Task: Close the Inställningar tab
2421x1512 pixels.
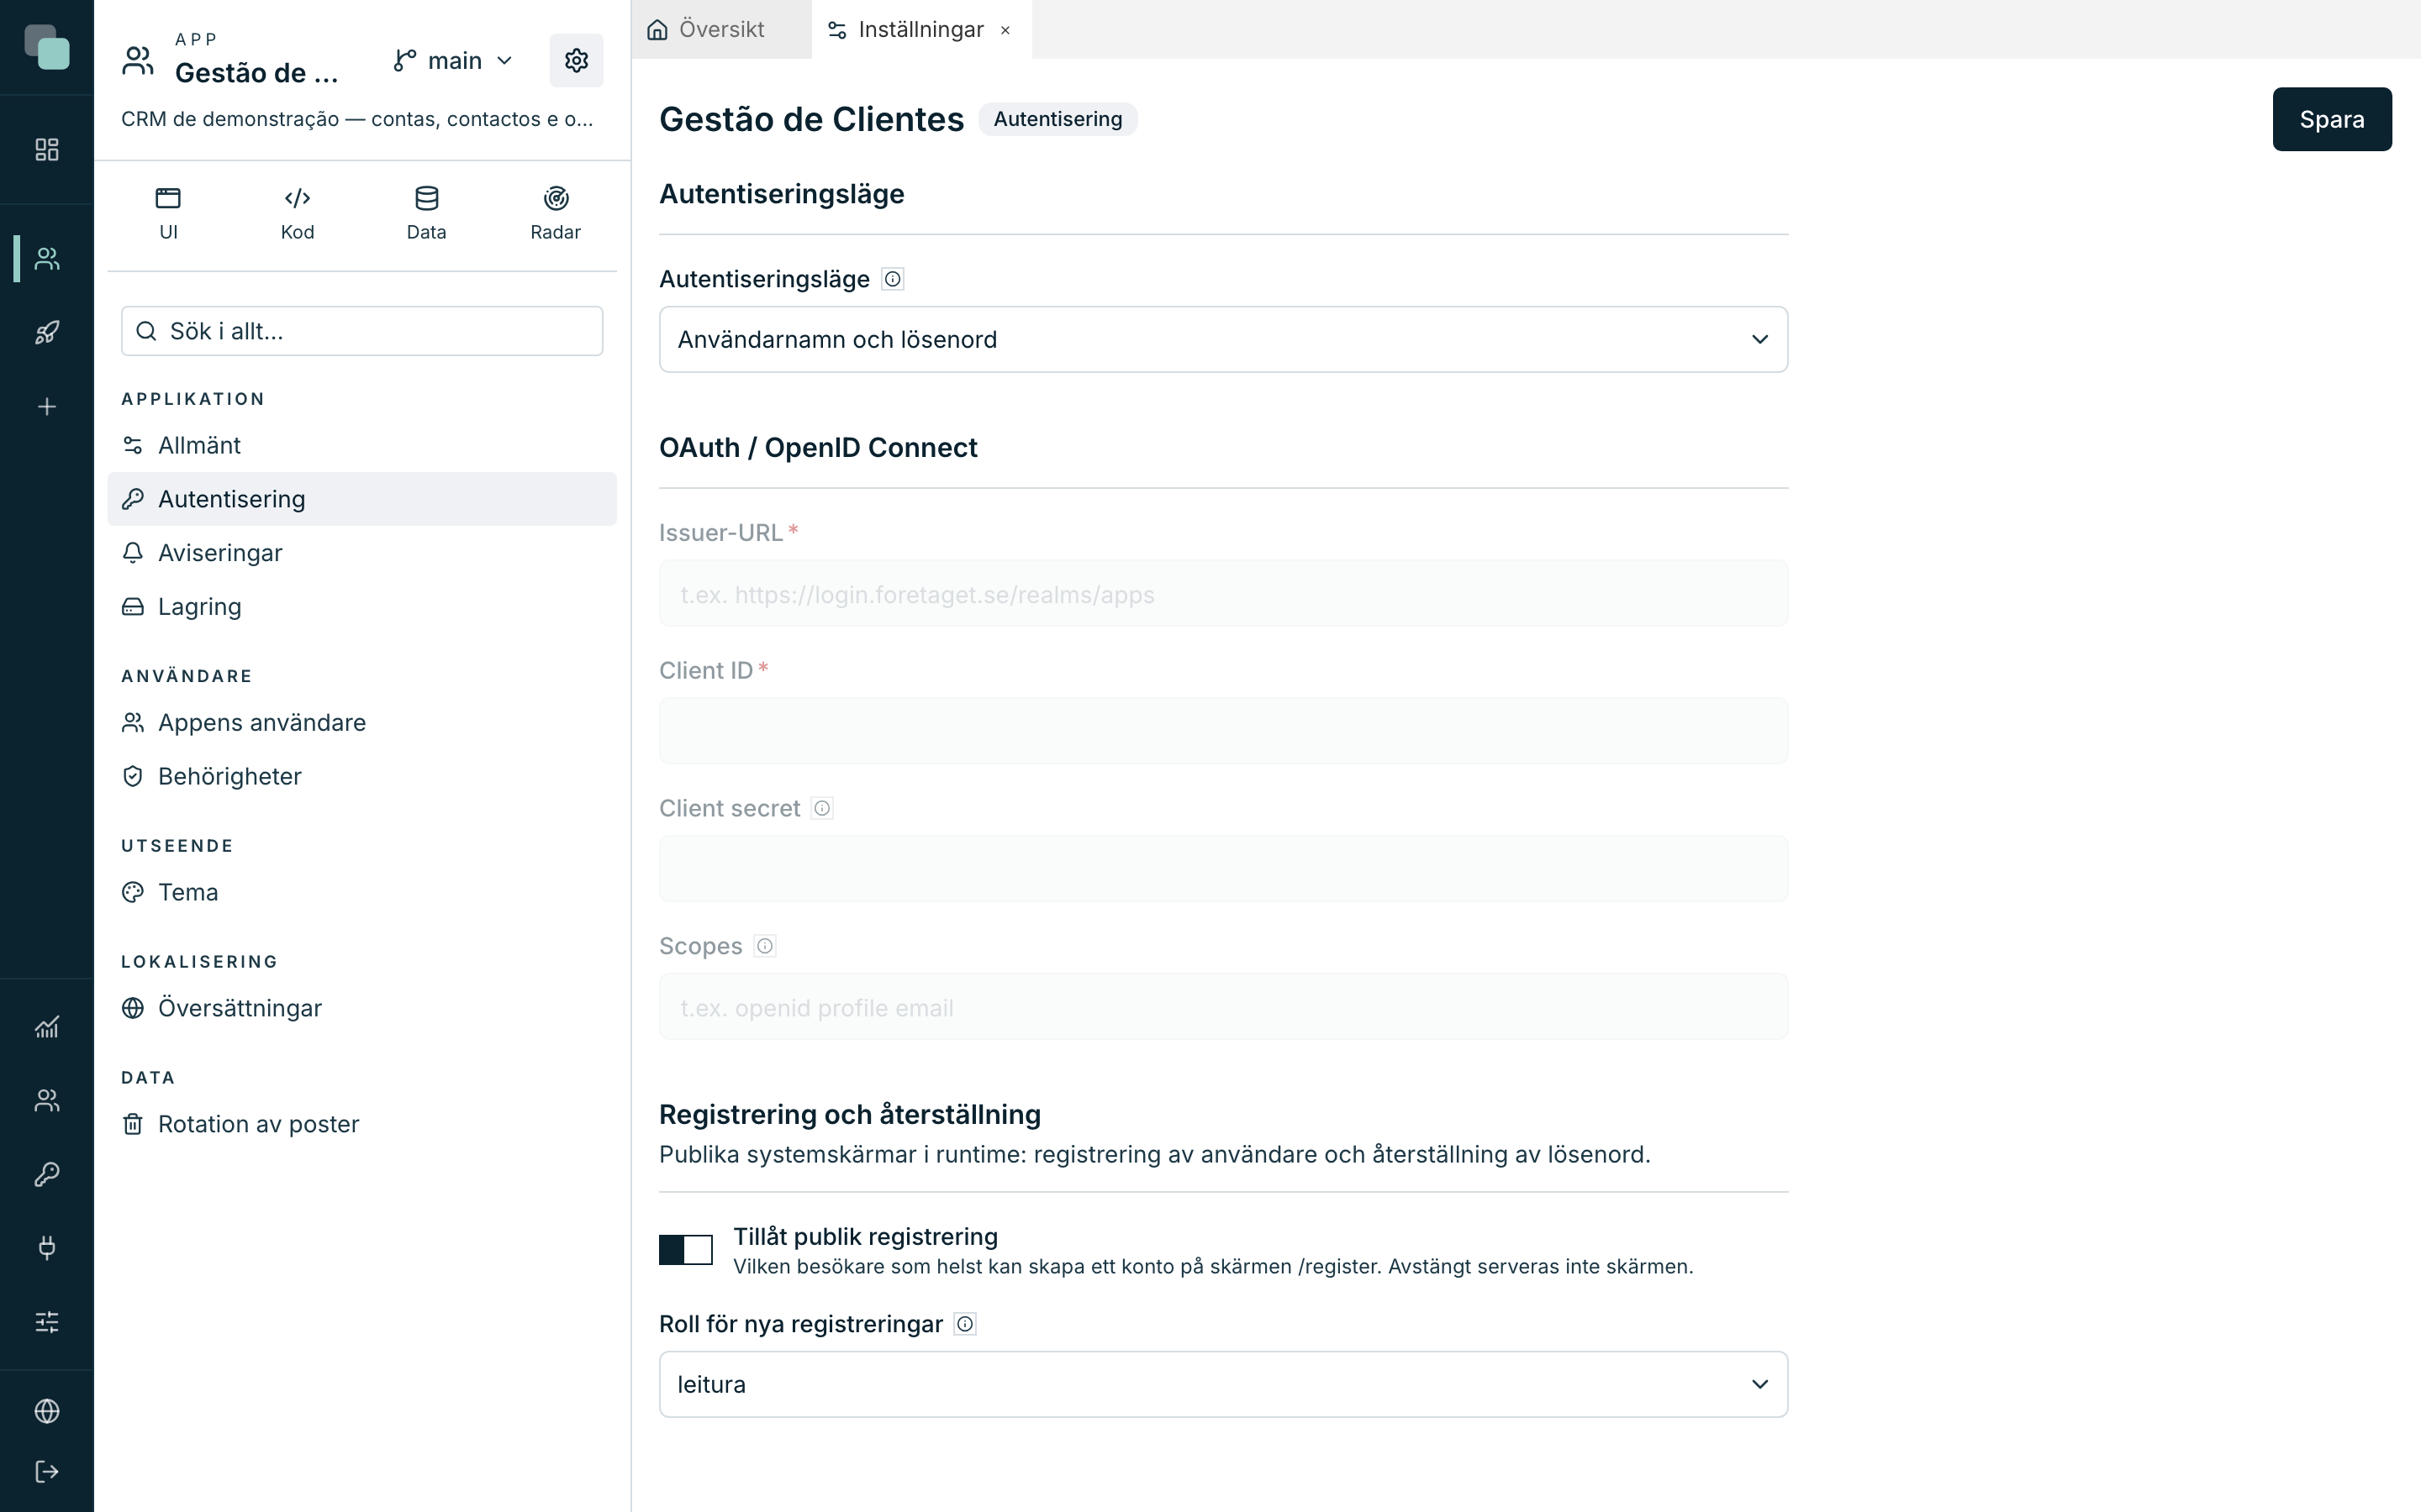Action: [1005, 30]
